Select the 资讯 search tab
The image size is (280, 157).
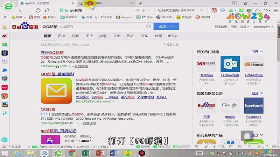pyautogui.click(x=62, y=36)
